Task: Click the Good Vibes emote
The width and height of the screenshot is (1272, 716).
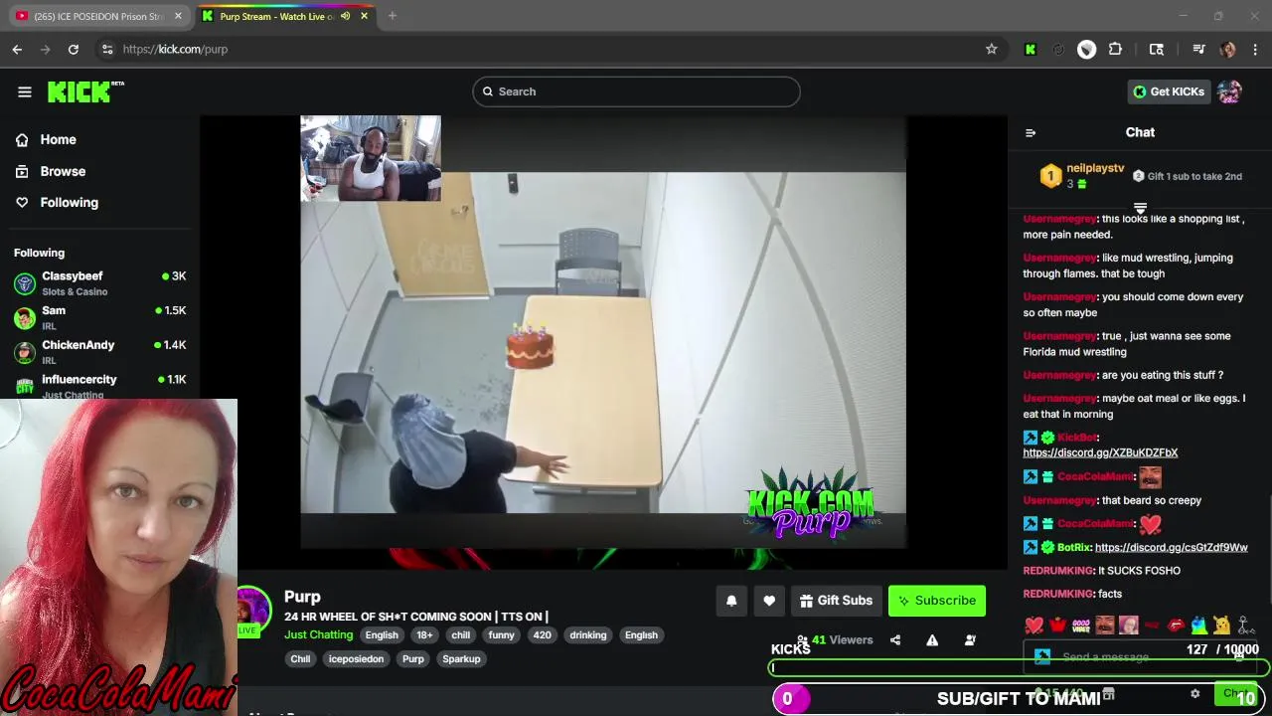Action: 1081,626
